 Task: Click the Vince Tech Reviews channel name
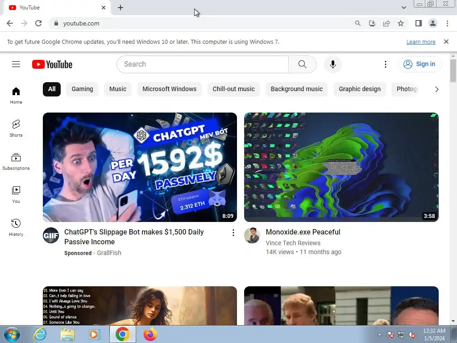click(x=293, y=243)
